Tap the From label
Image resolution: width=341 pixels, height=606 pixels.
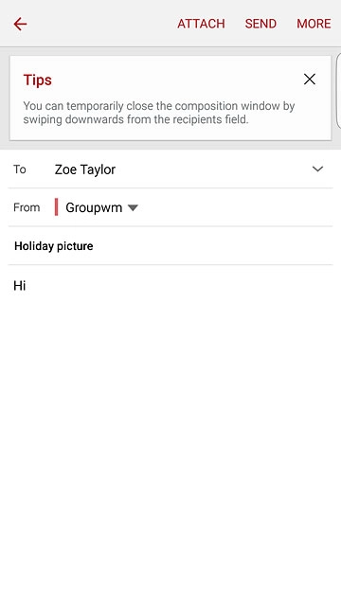(27, 207)
